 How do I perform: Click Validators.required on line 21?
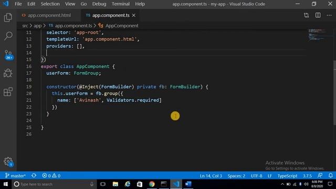pos(133,100)
